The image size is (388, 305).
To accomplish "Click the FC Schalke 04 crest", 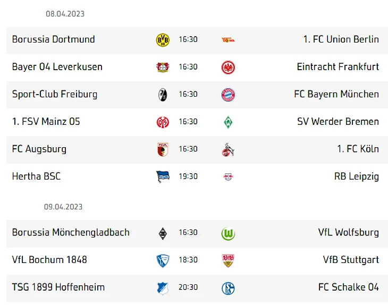I will [x=228, y=288].
